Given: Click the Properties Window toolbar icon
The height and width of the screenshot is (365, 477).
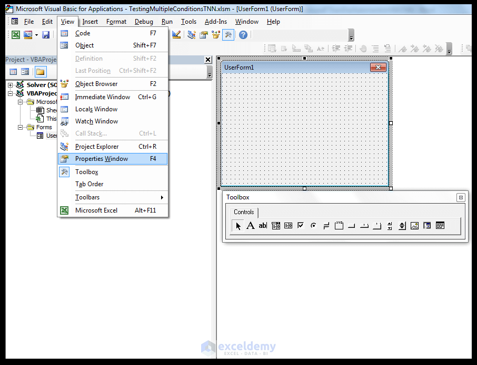Looking at the screenshot, I should (x=204, y=35).
